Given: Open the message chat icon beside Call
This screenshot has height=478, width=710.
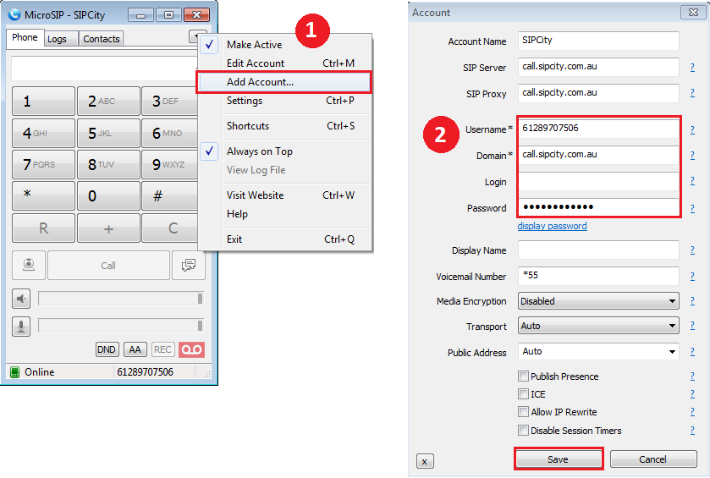Looking at the screenshot, I should pos(189,265).
